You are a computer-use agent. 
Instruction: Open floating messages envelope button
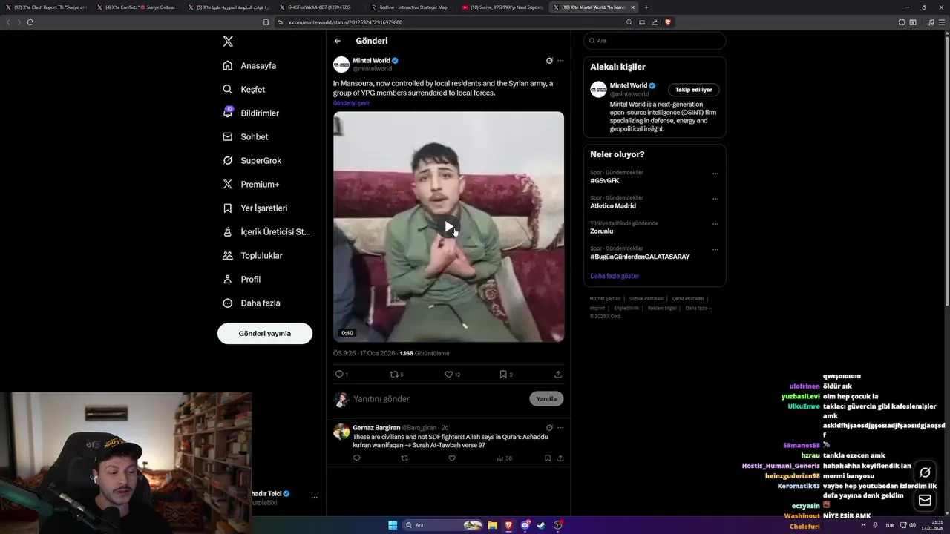point(925,501)
